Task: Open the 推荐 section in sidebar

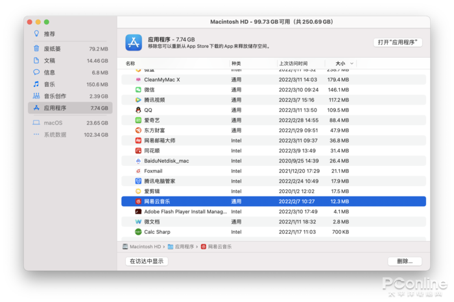Action: (70, 34)
